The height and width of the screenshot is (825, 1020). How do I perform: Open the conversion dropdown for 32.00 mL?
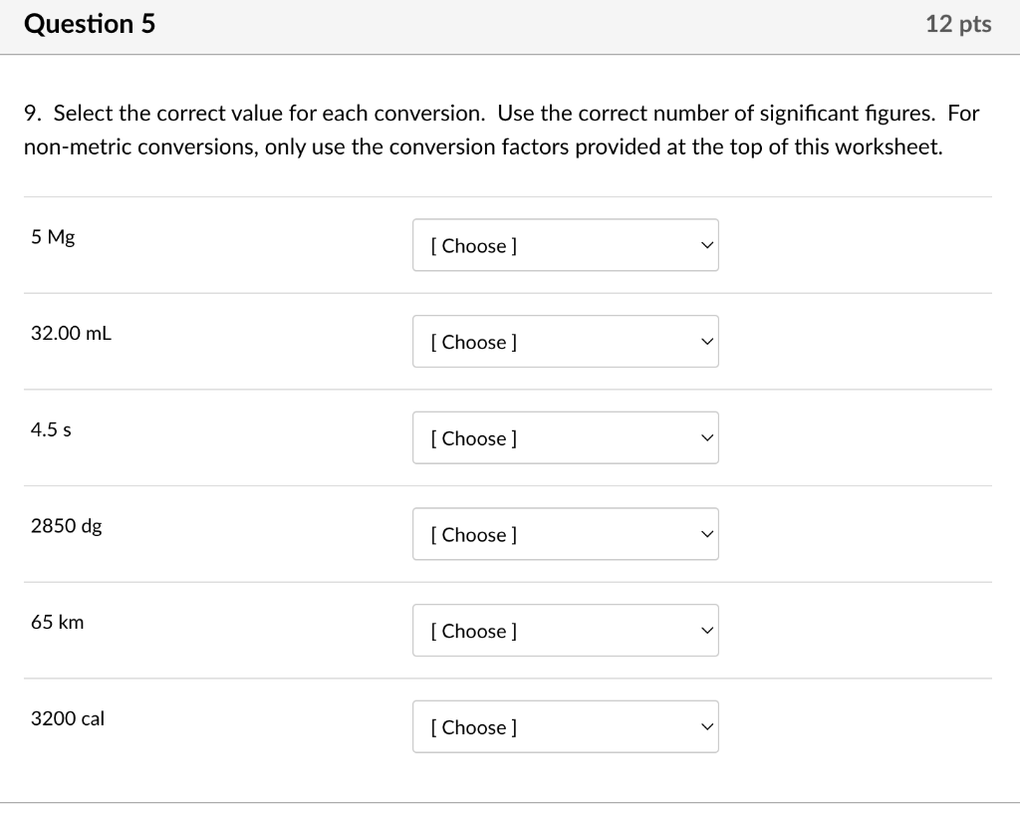[565, 341]
